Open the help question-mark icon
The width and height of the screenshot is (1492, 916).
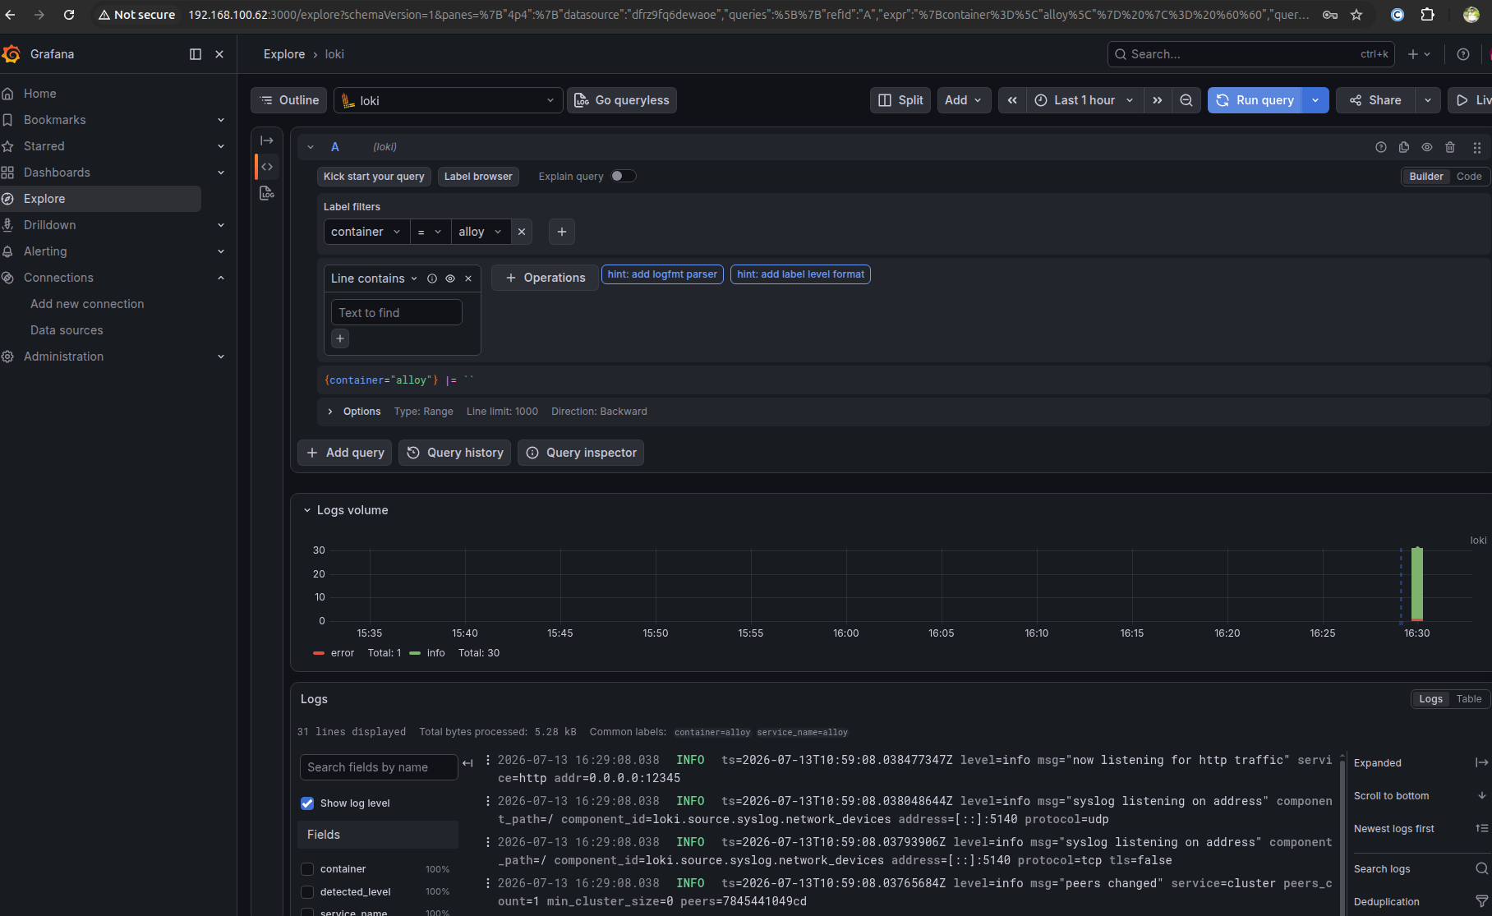coord(1463,54)
